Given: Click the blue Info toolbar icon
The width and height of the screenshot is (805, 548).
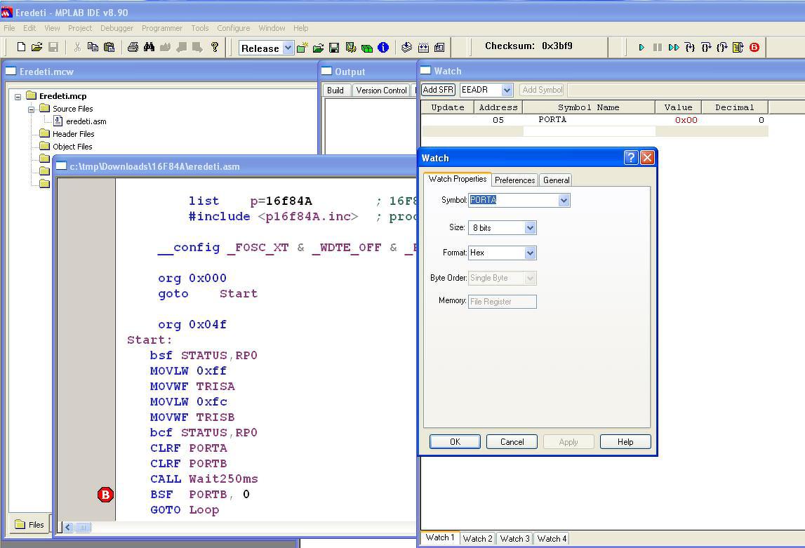Looking at the screenshot, I should (383, 48).
